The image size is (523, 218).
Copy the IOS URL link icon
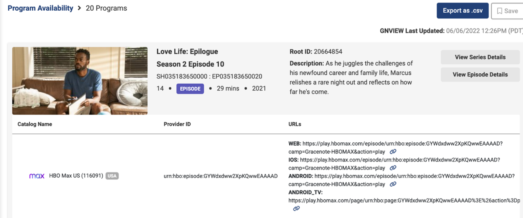pyautogui.click(x=393, y=168)
